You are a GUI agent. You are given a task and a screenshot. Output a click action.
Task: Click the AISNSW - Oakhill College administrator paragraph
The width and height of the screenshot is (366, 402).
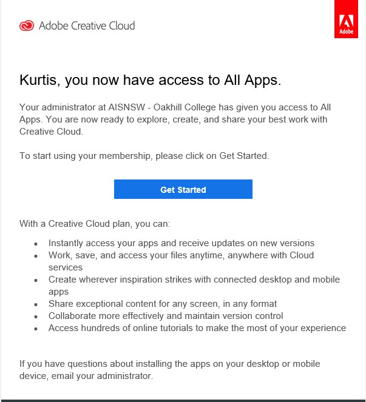pos(175,119)
